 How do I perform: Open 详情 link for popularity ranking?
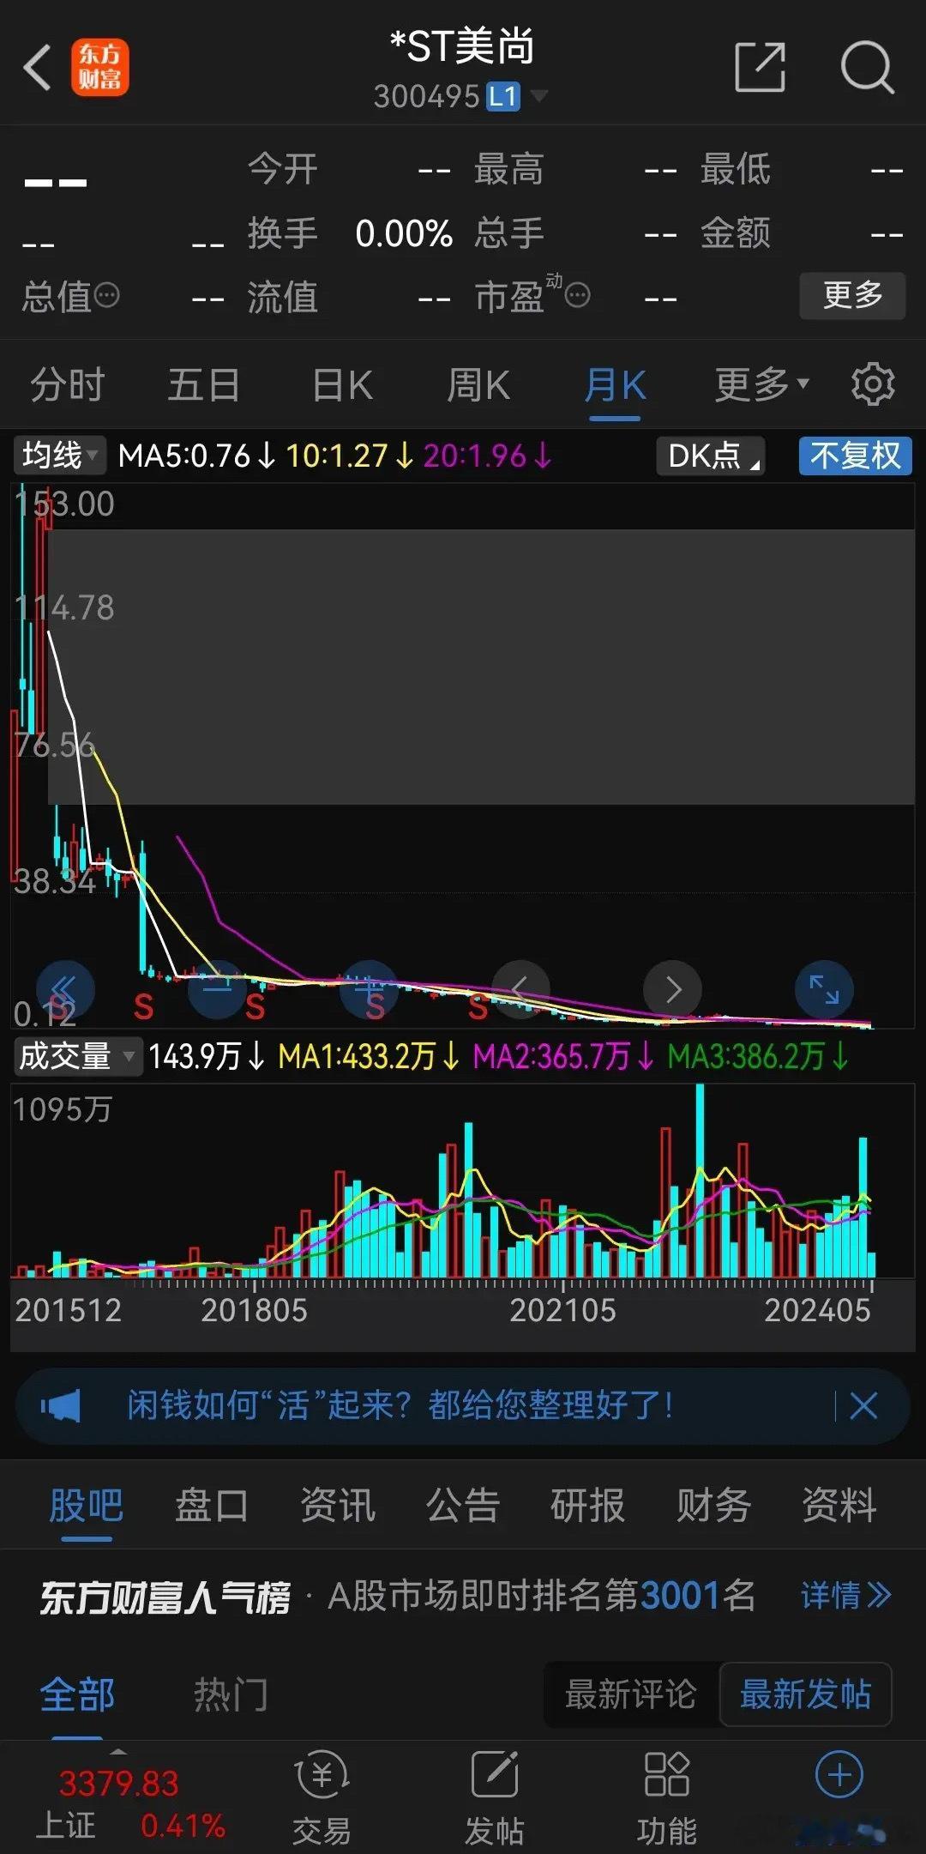coord(846,1596)
